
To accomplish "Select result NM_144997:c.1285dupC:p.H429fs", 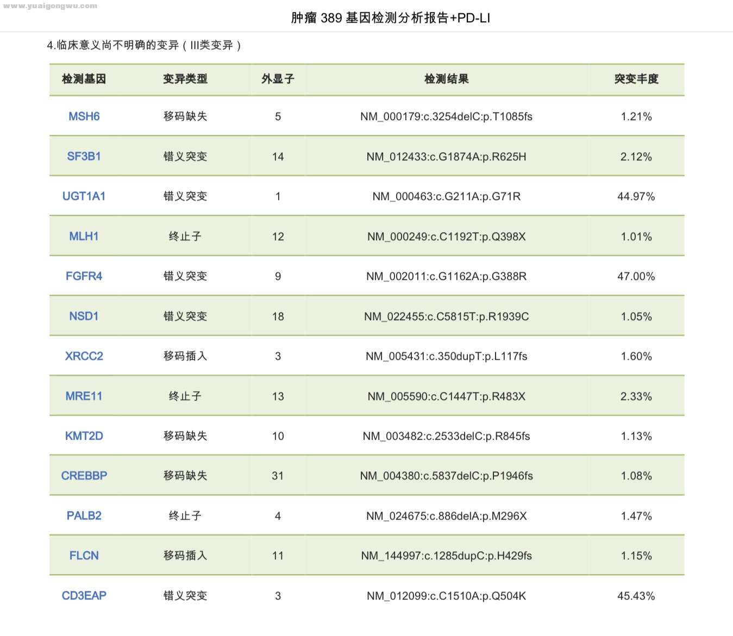I will (447, 556).
